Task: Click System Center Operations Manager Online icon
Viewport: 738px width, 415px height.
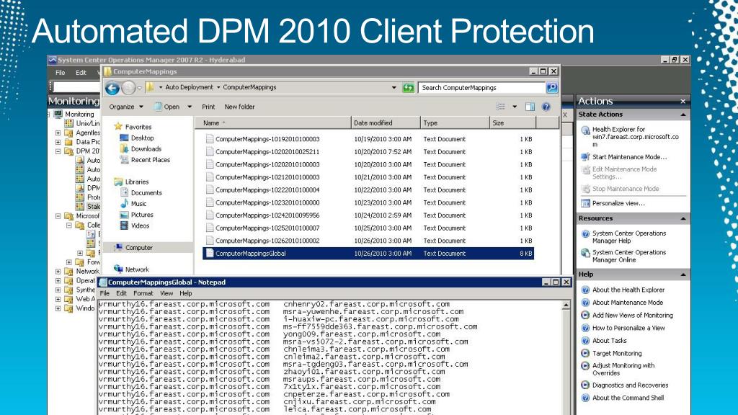Action: (585, 253)
